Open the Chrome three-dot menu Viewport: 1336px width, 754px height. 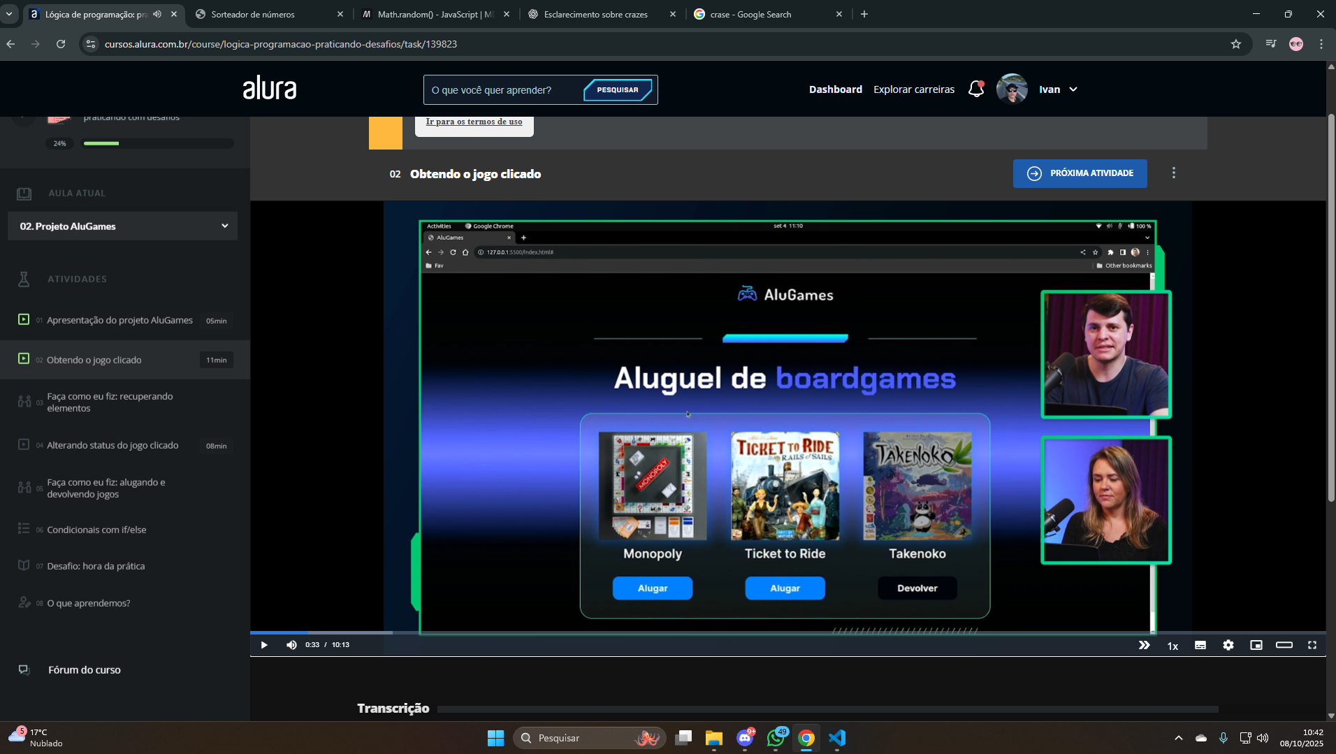click(1321, 44)
